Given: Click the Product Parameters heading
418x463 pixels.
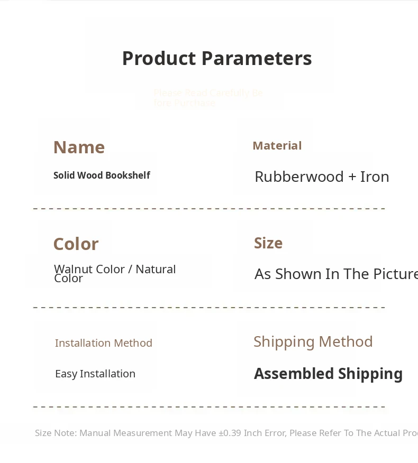Looking at the screenshot, I should [x=217, y=58].
